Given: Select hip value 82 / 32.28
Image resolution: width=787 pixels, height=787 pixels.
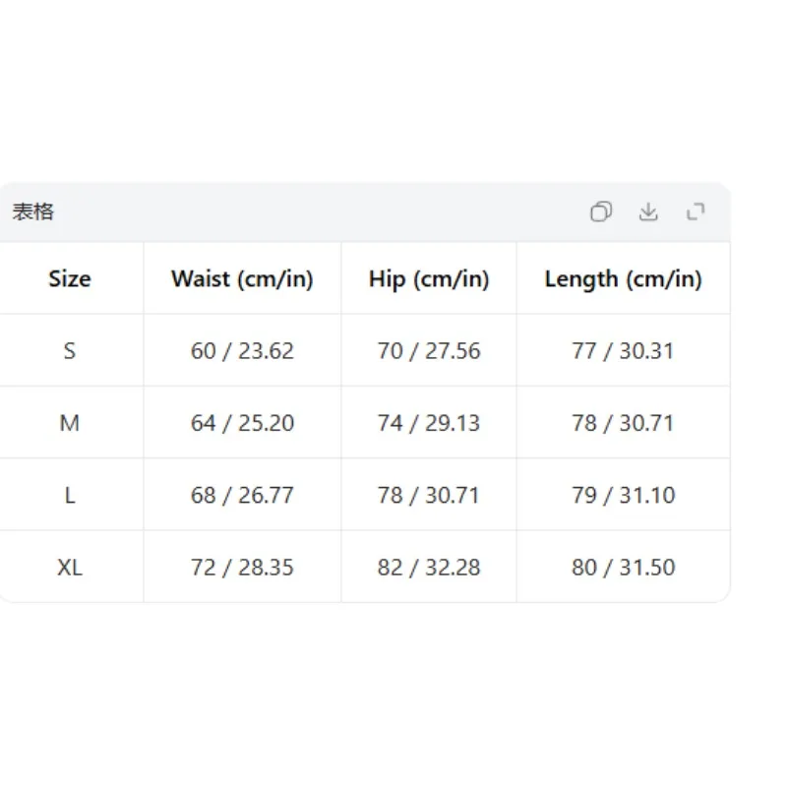Looking at the screenshot, I should pyautogui.click(x=429, y=568).
